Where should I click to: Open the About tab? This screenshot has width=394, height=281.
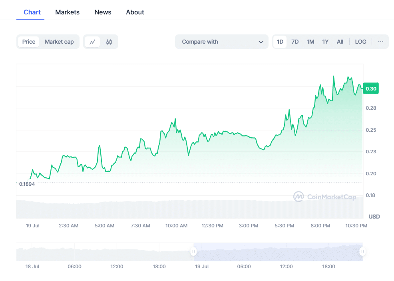pyautogui.click(x=135, y=12)
